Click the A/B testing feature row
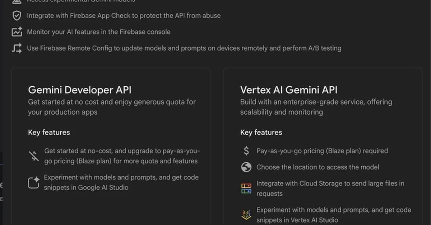Image resolution: width=431 pixels, height=225 pixels. coord(184,48)
